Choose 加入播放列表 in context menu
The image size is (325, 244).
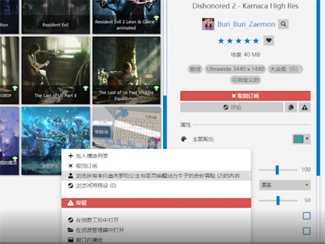(x=157, y=156)
